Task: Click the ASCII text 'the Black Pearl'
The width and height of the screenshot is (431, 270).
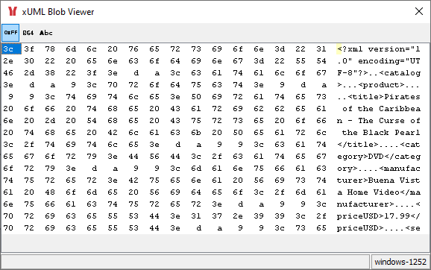Action: point(381,133)
